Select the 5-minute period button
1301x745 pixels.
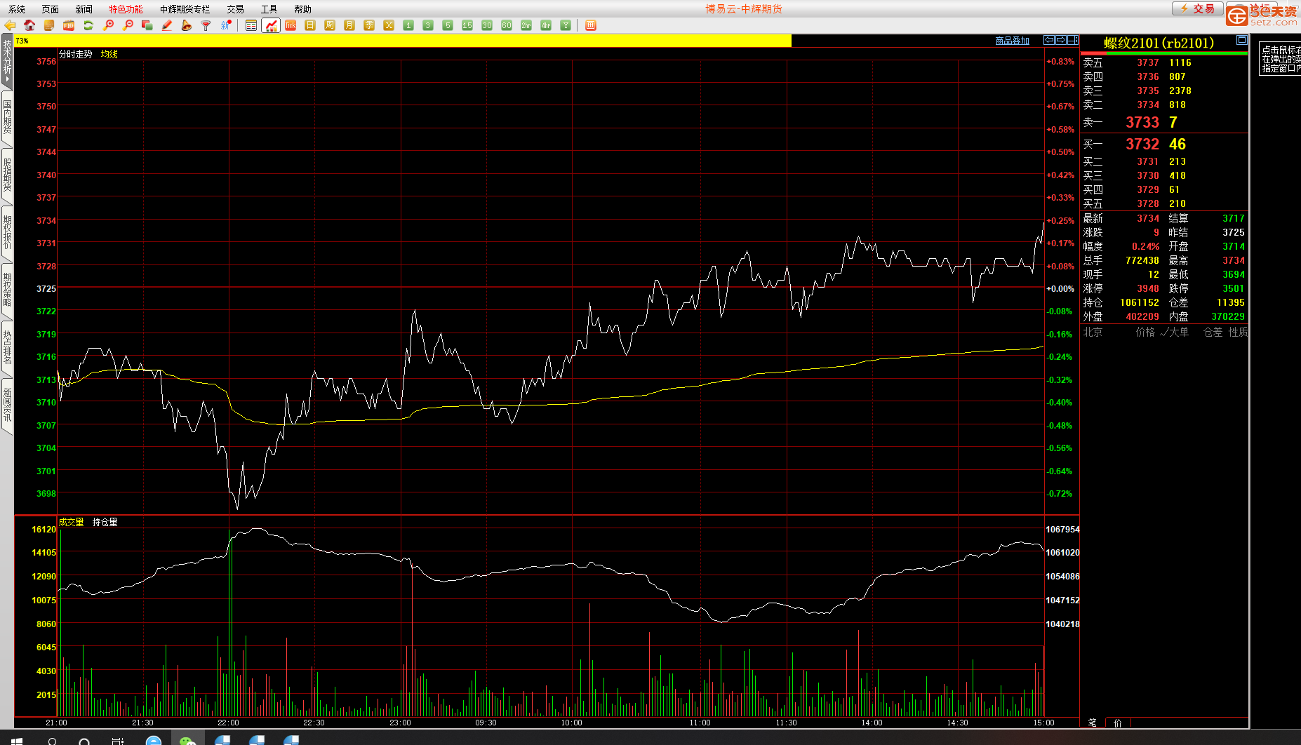[x=448, y=25]
